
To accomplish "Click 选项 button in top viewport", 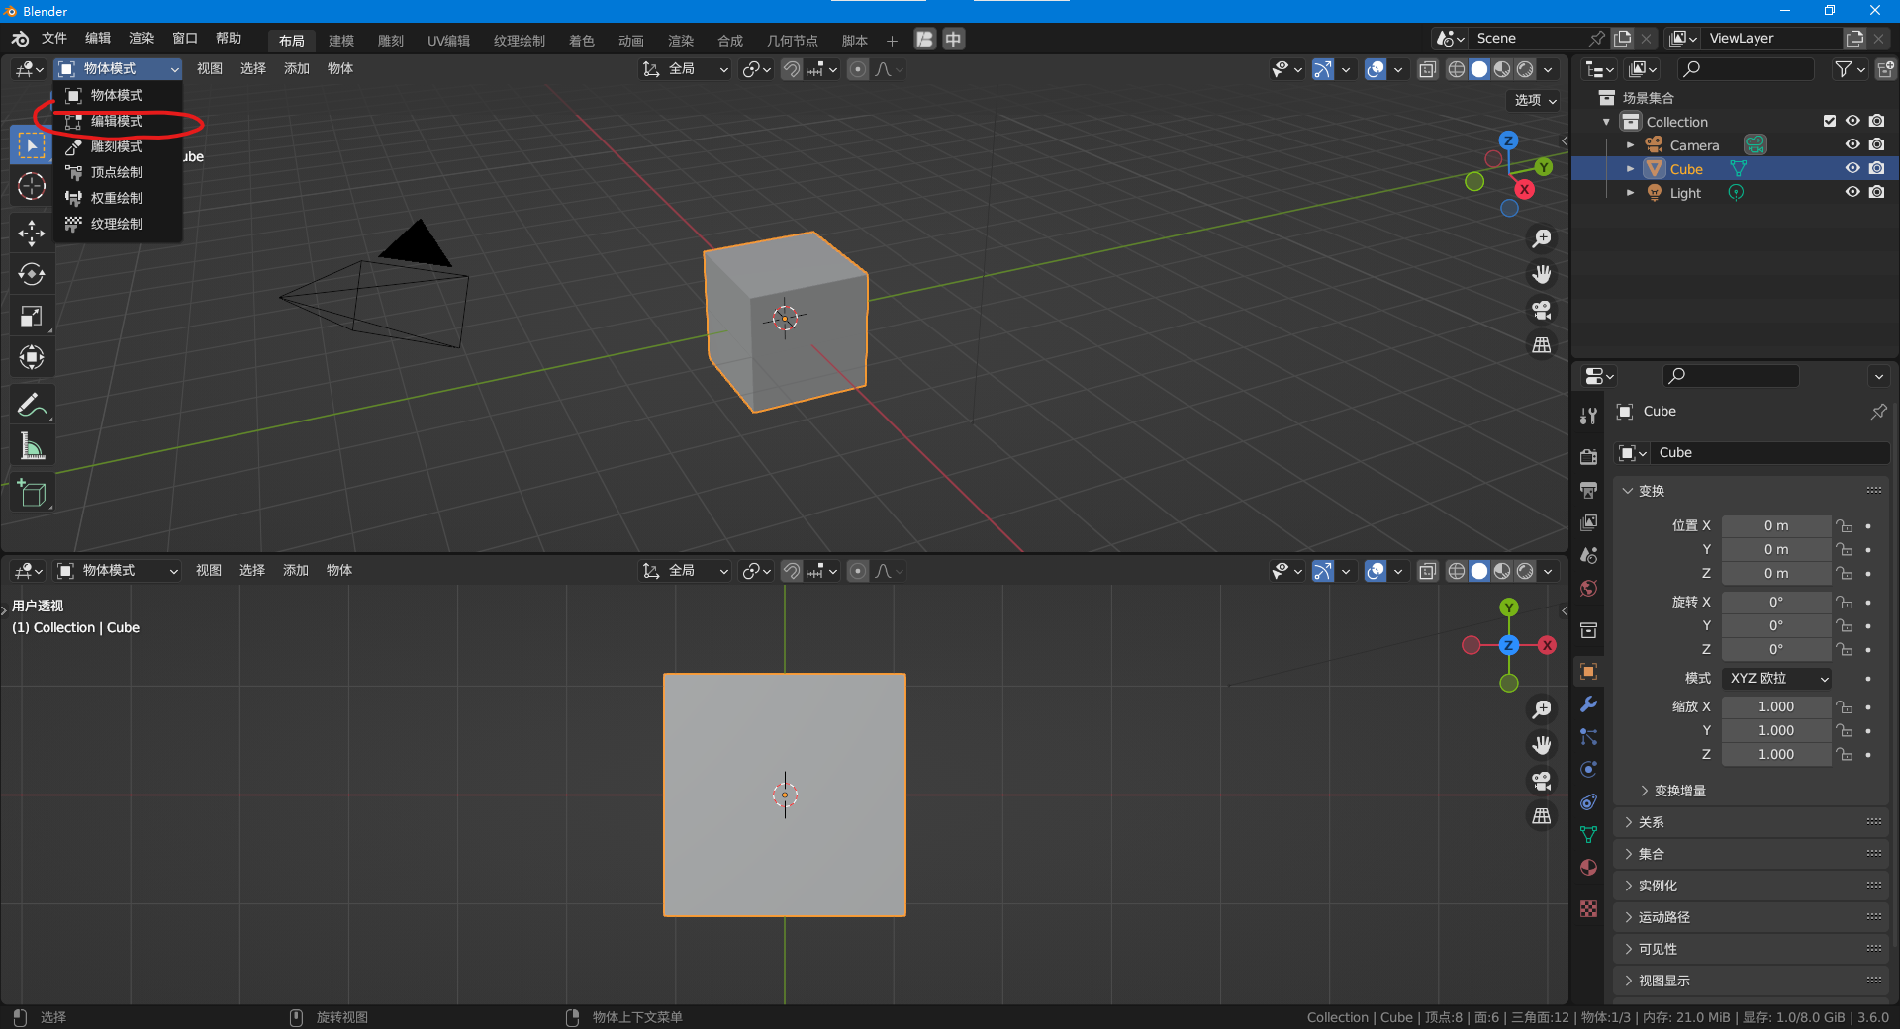I will click(1536, 100).
